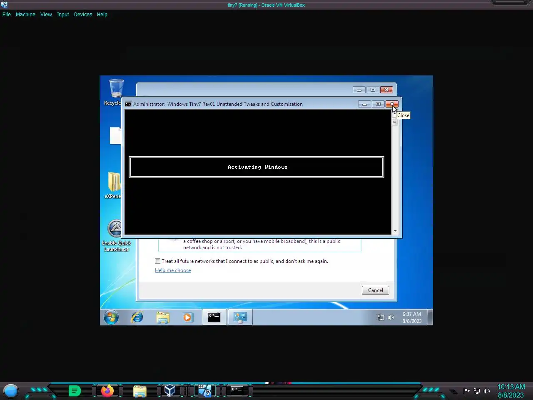Click Show desktop strip in guest taskbar
The width and height of the screenshot is (533, 400).
click(430, 317)
